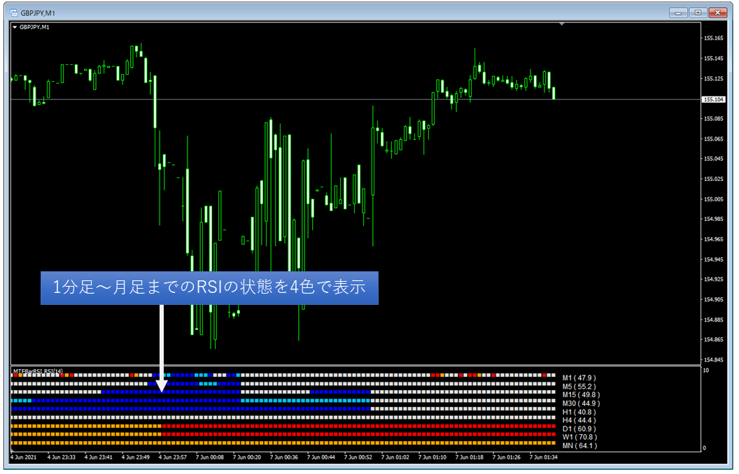Viewport: 739px width, 474px height.
Task: Click the 7 Jun 01:26 time label
Action: [x=507, y=457]
